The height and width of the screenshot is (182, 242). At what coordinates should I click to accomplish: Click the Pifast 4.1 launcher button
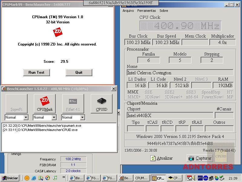coord(73,103)
